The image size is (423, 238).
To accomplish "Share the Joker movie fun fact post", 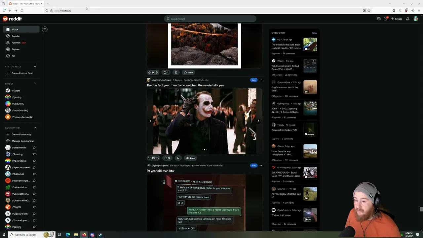I will pyautogui.click(x=190, y=158).
